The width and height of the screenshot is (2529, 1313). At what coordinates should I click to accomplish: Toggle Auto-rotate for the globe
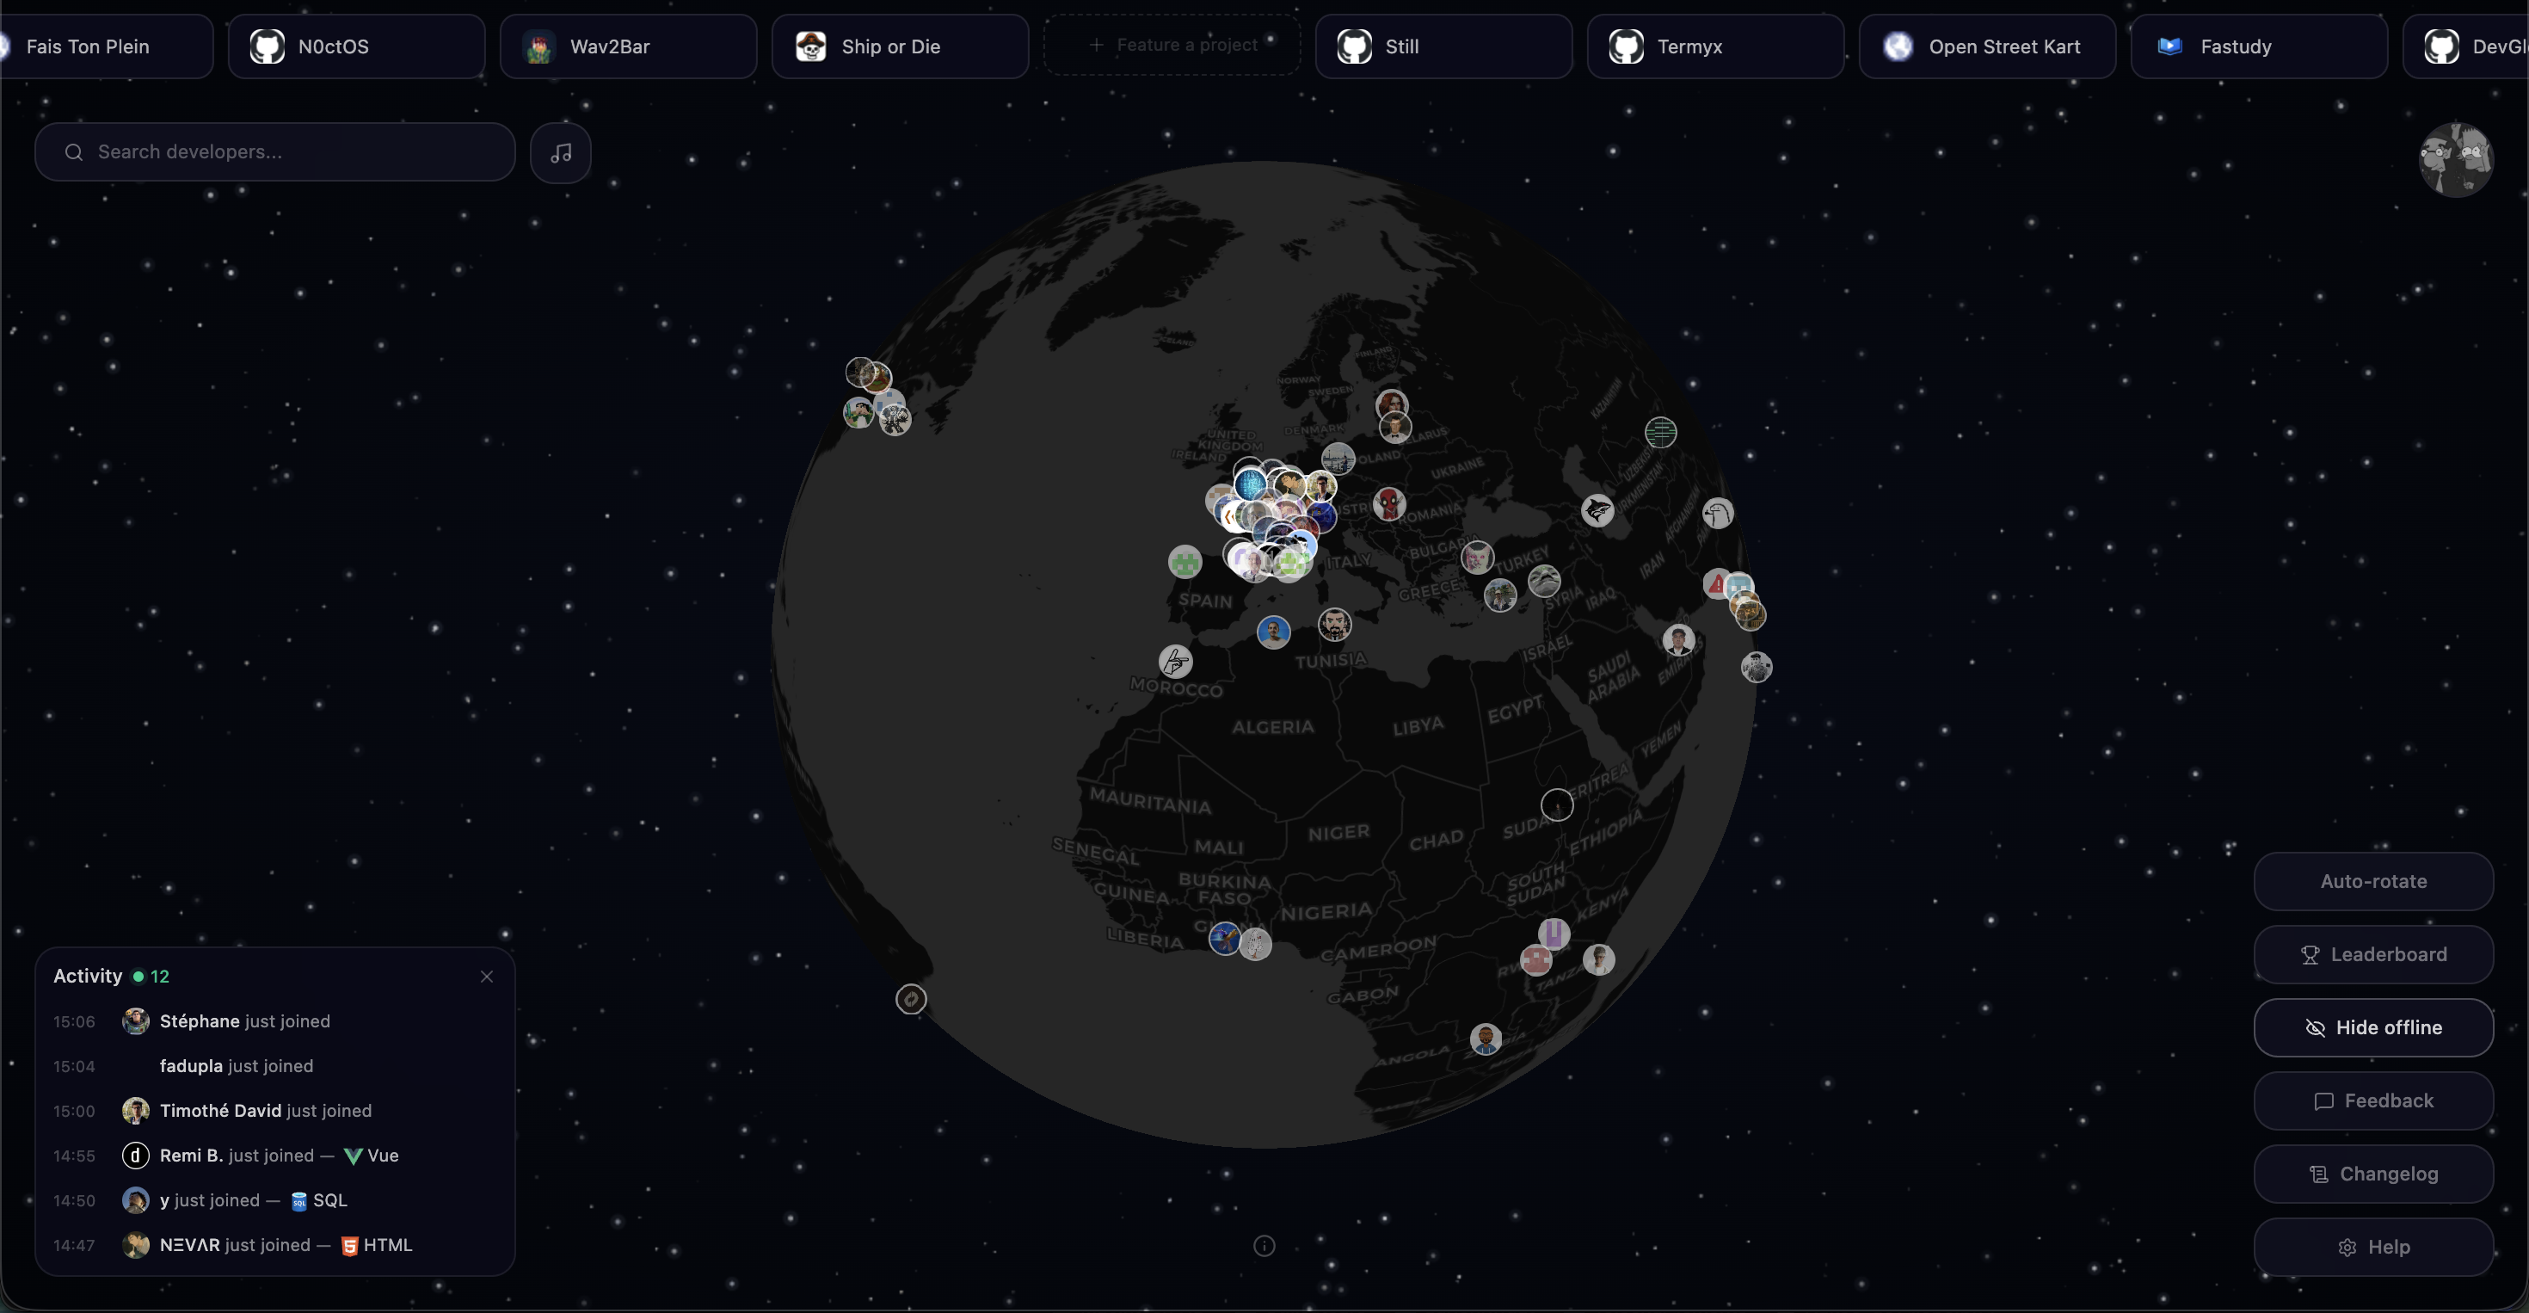point(2373,882)
